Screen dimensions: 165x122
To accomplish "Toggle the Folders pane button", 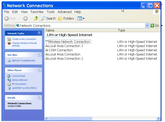I will [66, 18].
